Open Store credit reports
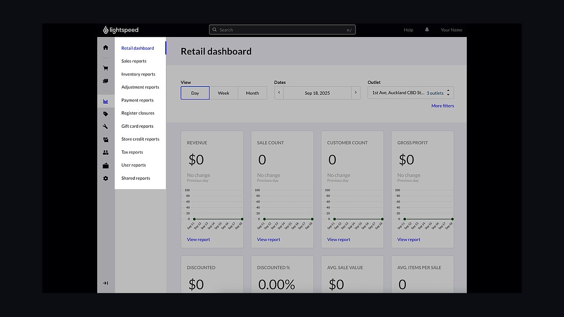 (140, 139)
